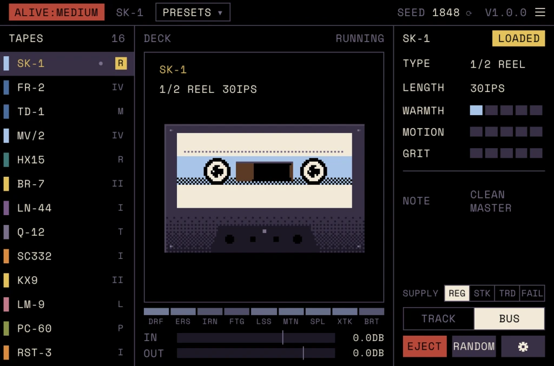Screen dimensions: 554x366
Task: Click the LOADED status badge
Action: 518,38
